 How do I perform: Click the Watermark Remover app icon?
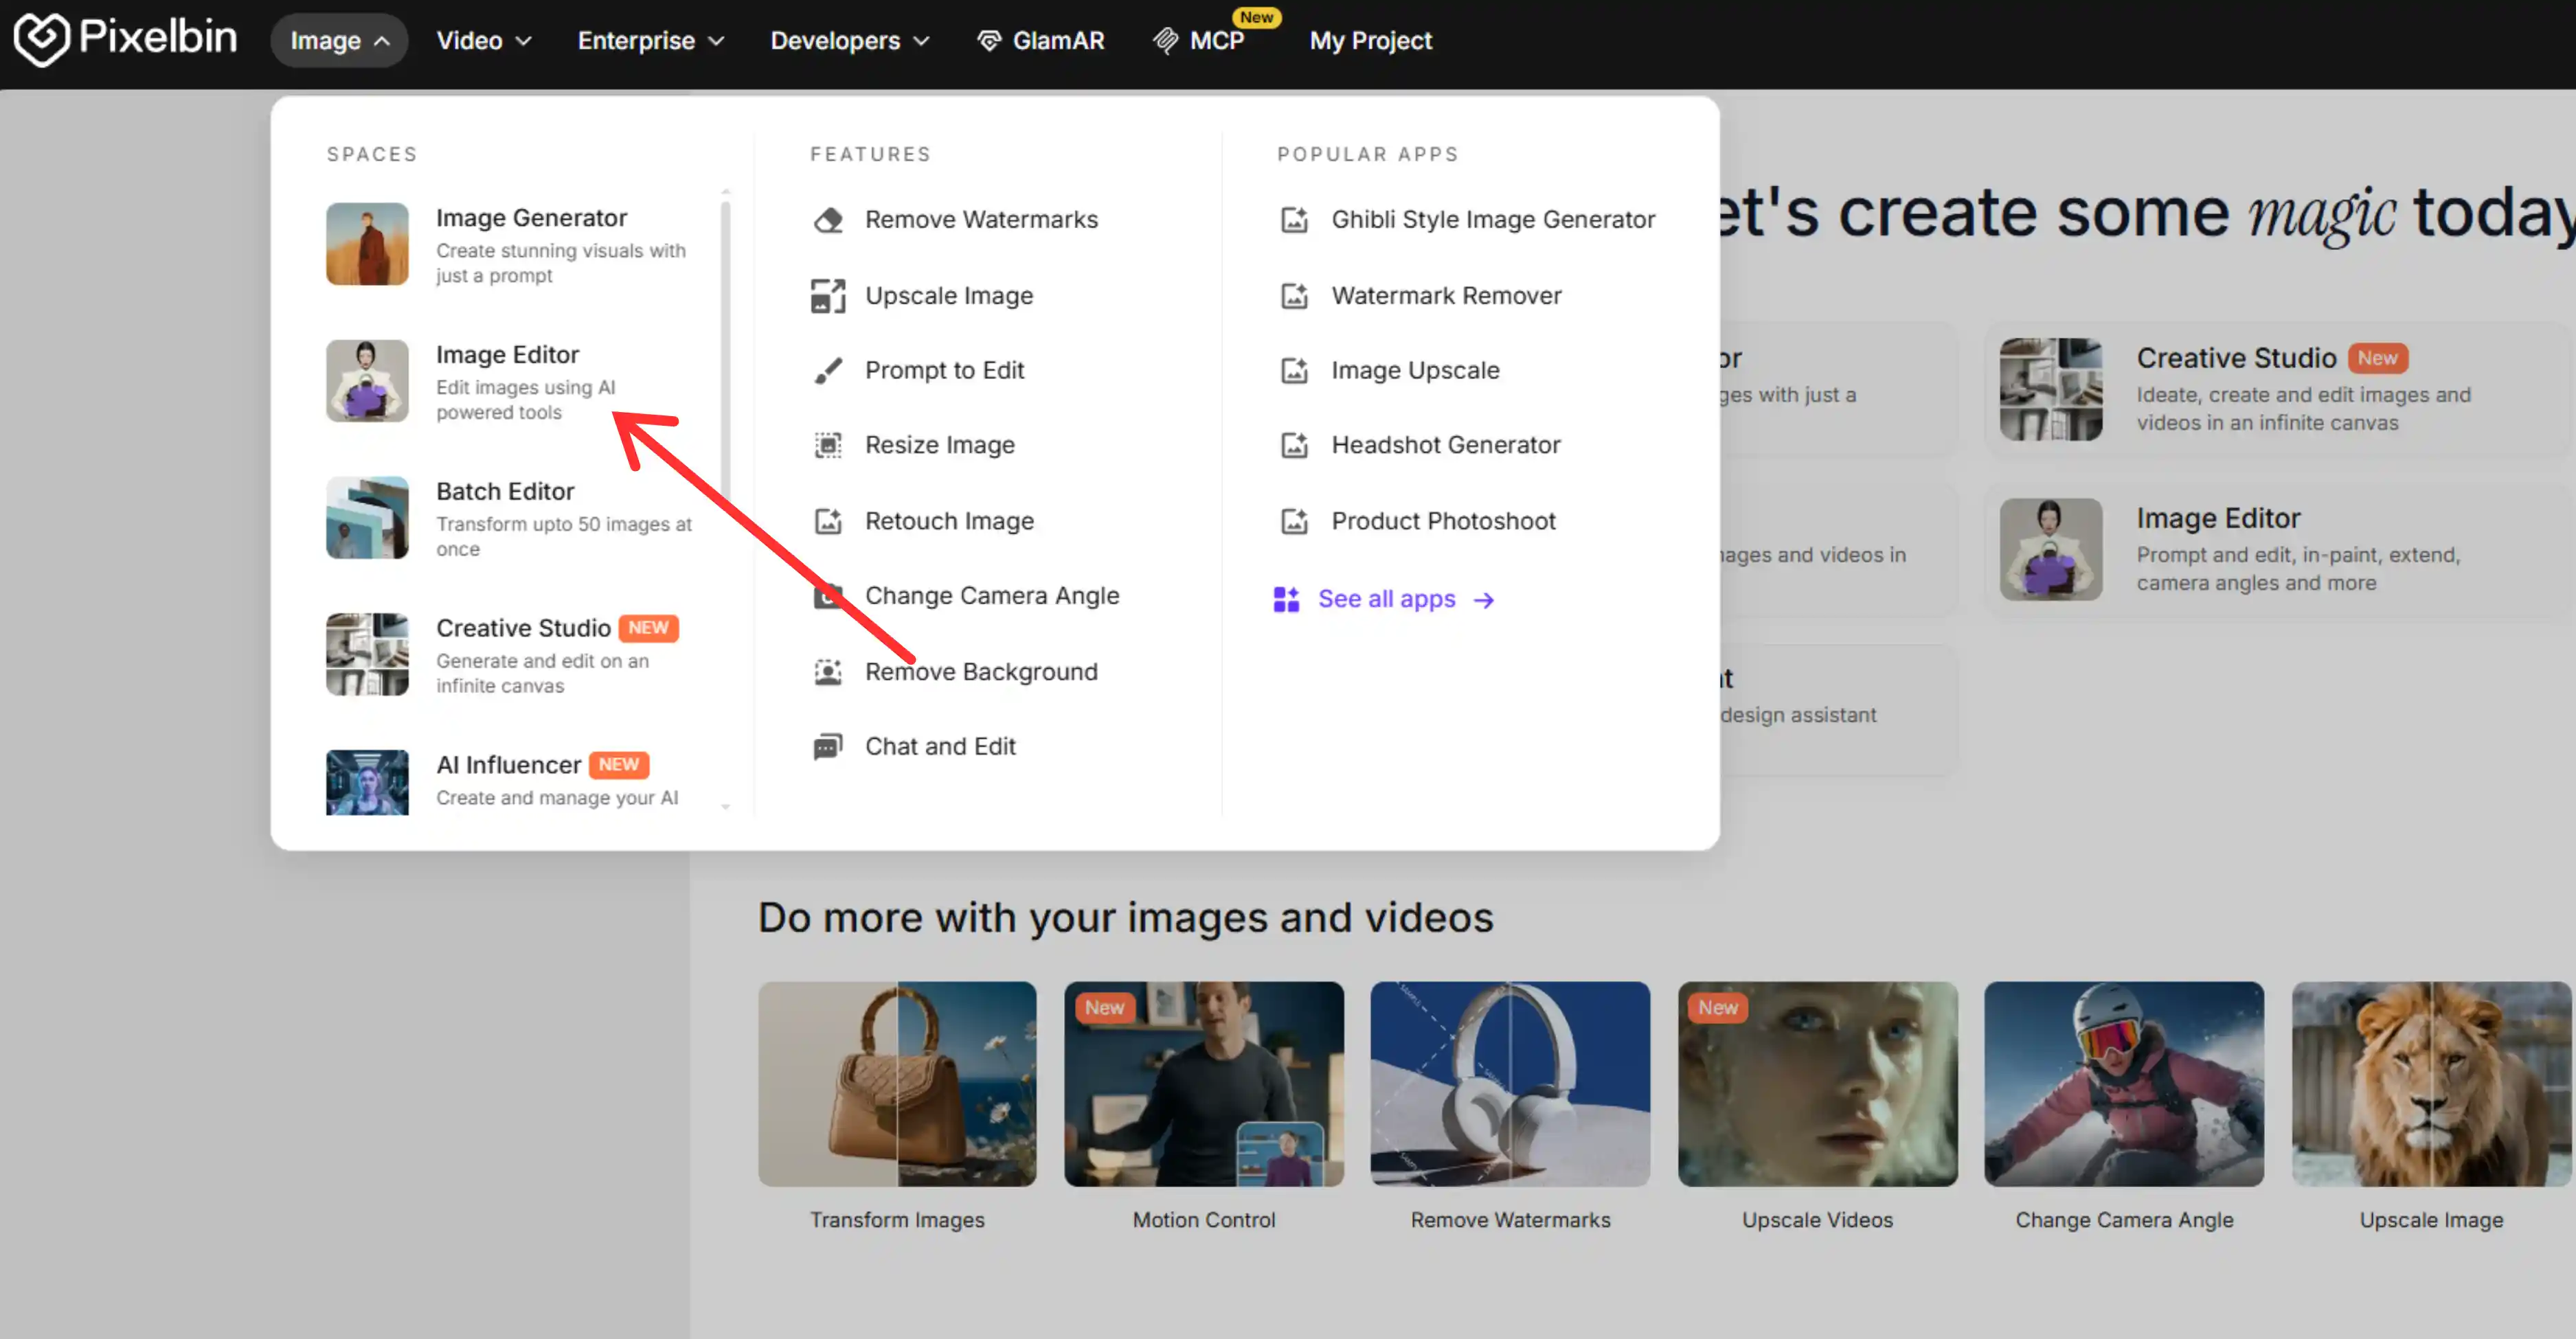click(x=1295, y=296)
